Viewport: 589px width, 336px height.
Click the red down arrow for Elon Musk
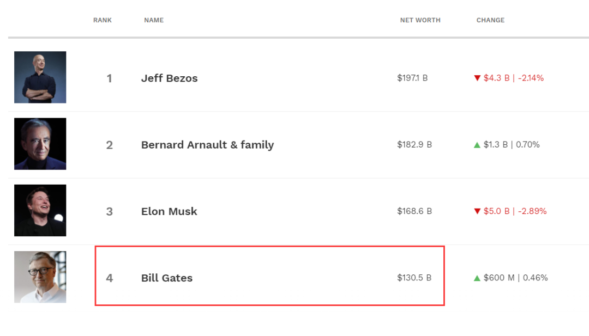[x=477, y=211]
